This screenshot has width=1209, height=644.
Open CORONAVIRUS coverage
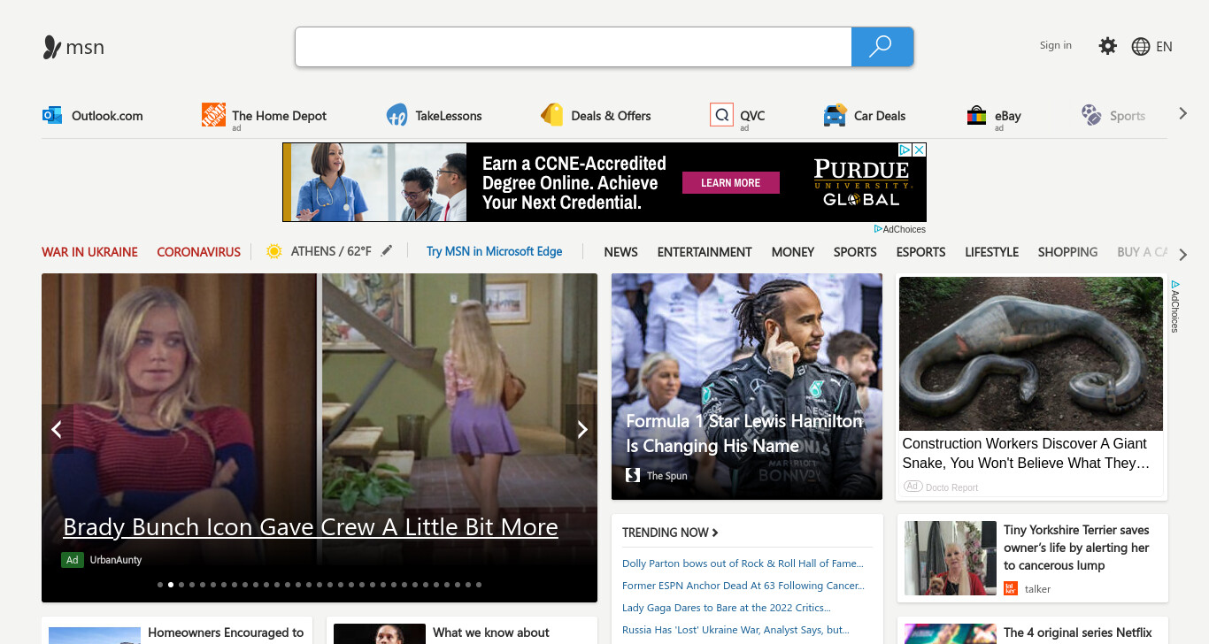click(x=198, y=252)
